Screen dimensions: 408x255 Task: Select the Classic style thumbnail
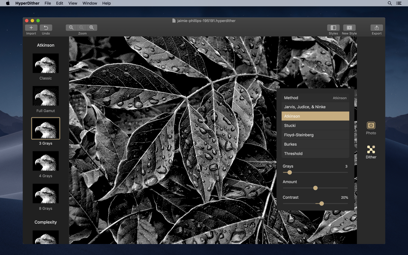coord(46,63)
